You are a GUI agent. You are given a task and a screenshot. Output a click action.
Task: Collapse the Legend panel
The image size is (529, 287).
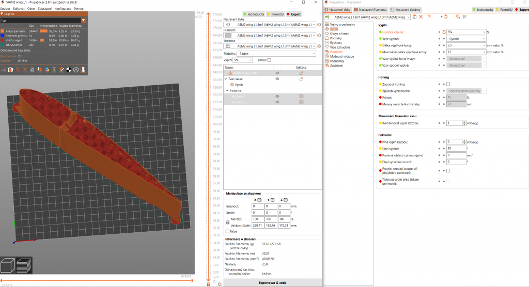(x=2, y=14)
